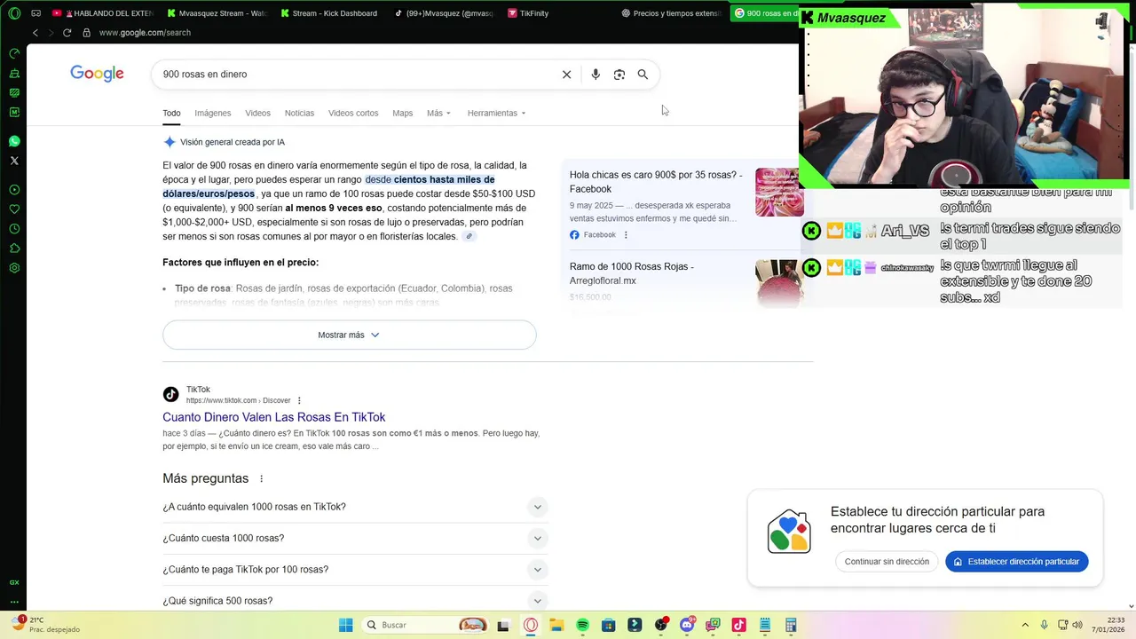1136x639 pixels.
Task: Open "Cuanto Dinero Valen Las Rosas En TikTok" link
Action: (x=273, y=417)
